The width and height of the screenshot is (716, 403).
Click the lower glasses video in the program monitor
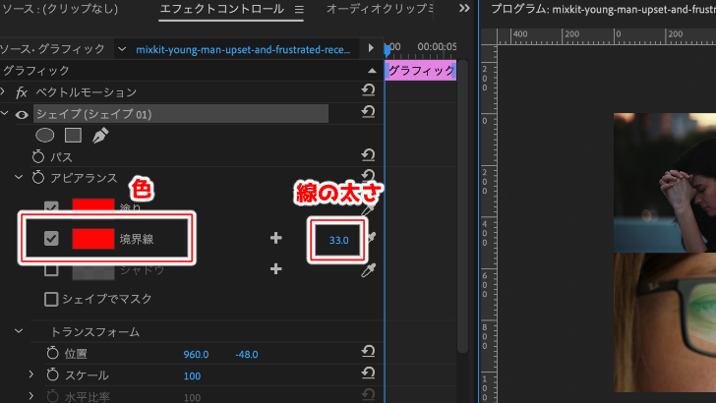point(665,322)
